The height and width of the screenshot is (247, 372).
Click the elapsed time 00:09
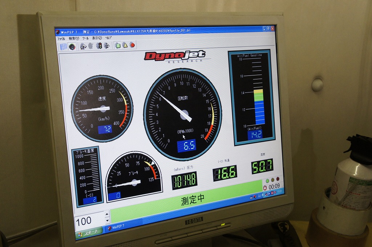pyautogui.click(x=274, y=186)
